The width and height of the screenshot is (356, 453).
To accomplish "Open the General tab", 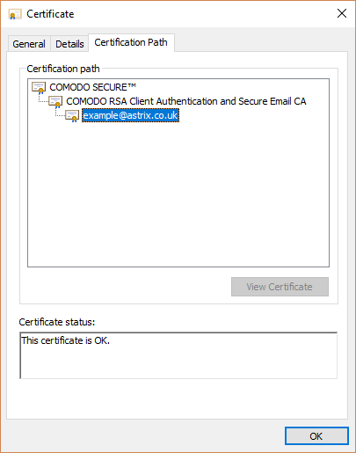I will [29, 44].
